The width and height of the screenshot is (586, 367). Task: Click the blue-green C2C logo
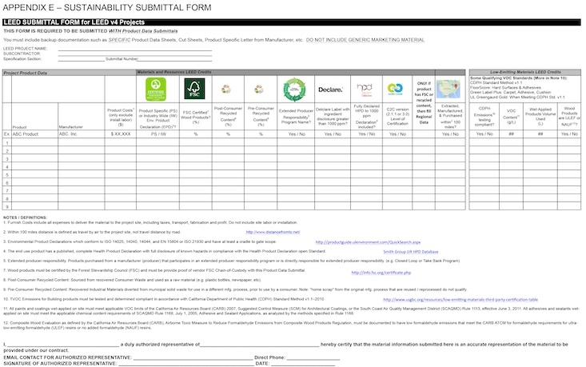(395, 89)
